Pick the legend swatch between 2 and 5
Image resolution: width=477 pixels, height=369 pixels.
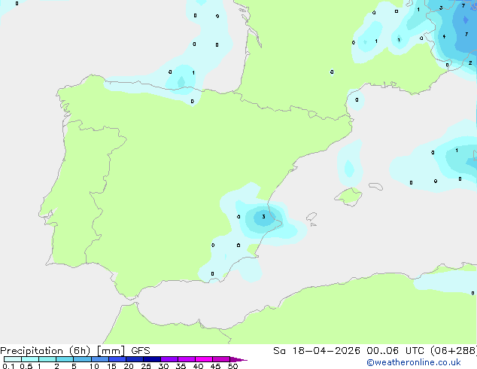click(65, 359)
